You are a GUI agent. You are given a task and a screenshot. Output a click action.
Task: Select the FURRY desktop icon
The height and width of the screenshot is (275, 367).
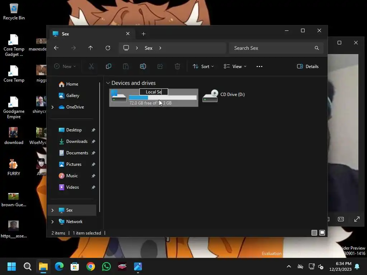pyautogui.click(x=14, y=167)
